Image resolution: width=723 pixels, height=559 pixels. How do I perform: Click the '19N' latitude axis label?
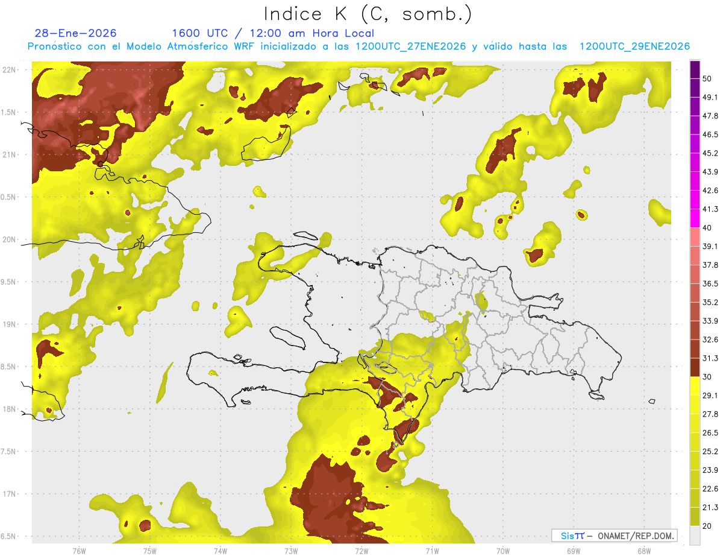tap(9, 324)
